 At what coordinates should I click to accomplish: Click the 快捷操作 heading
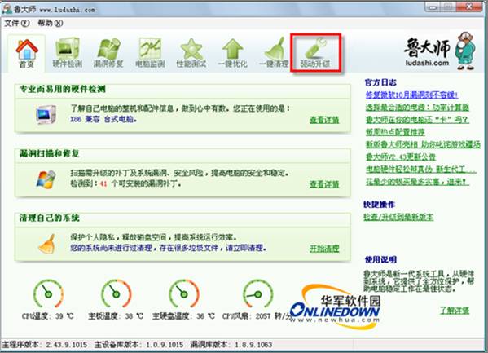click(379, 205)
